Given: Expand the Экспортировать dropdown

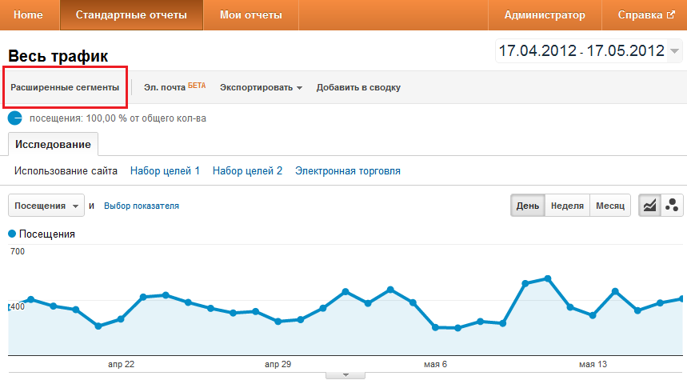Looking at the screenshot, I should 262,87.
